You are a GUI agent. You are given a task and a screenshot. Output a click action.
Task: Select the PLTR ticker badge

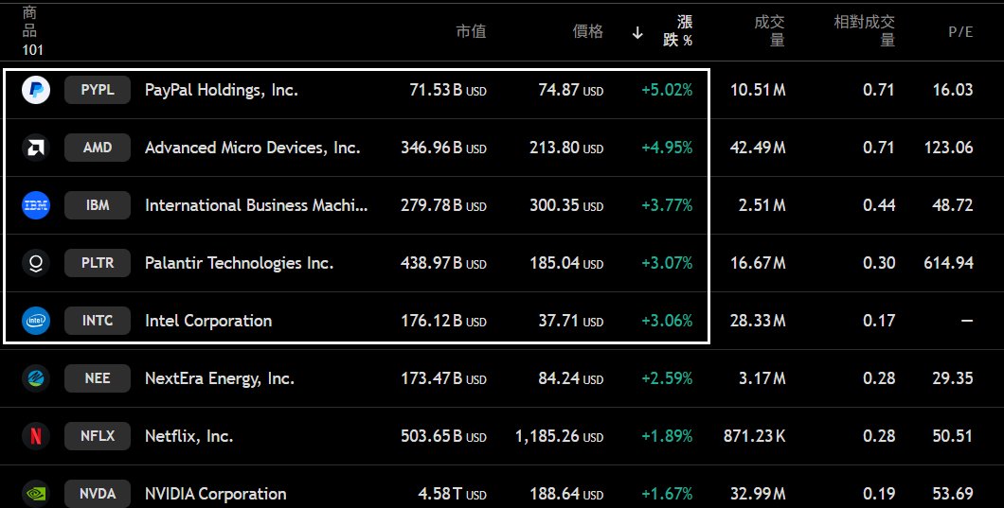(x=98, y=263)
